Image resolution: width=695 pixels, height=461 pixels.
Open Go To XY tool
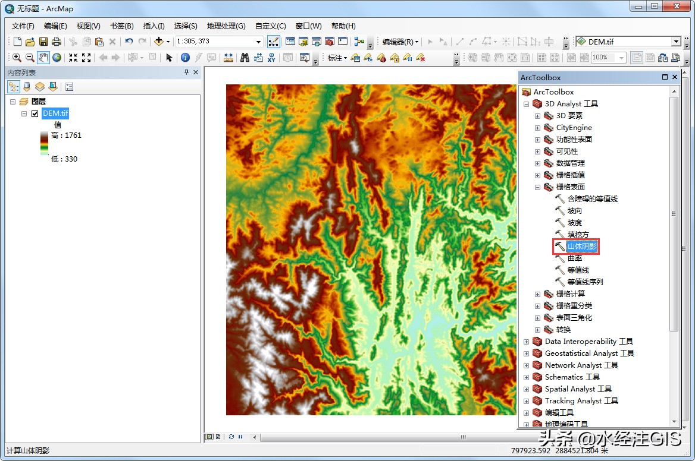[x=271, y=58]
